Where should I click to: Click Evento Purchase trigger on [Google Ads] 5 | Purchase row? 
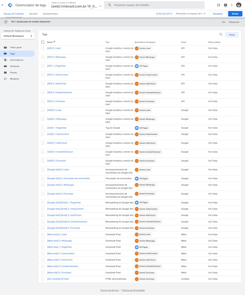pos(145,194)
